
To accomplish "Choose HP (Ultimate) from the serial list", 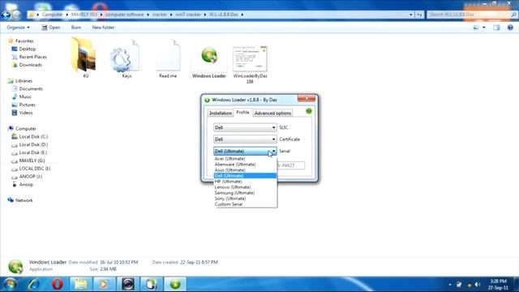I will click(245, 182).
